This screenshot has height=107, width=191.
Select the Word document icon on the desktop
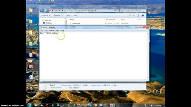(31, 78)
